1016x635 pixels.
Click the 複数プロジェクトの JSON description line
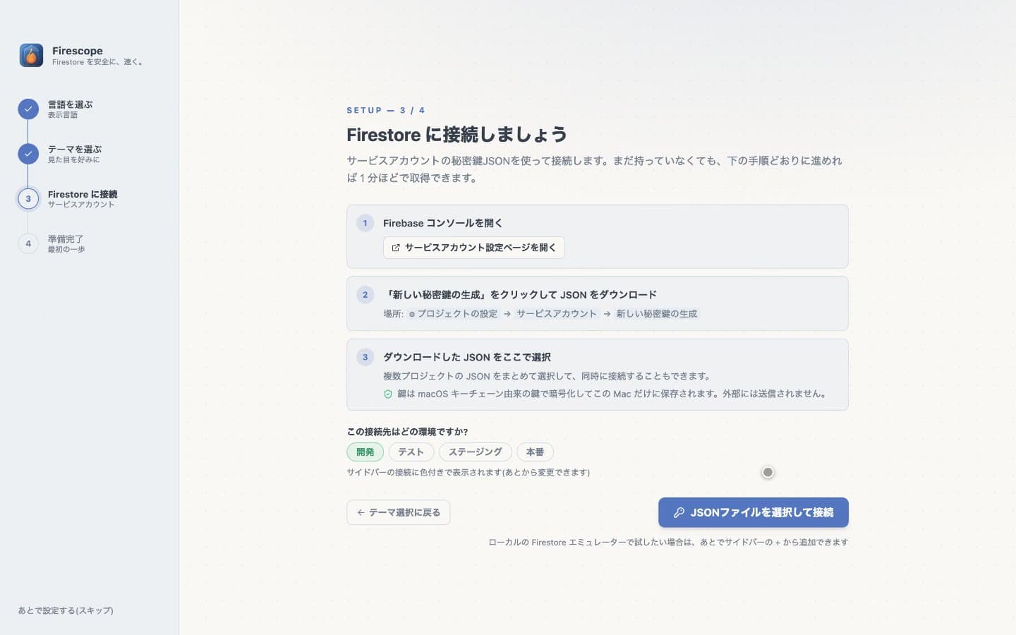pos(549,376)
